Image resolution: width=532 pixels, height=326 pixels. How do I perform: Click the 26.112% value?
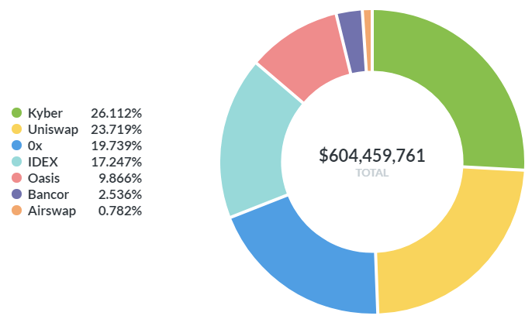tap(116, 113)
